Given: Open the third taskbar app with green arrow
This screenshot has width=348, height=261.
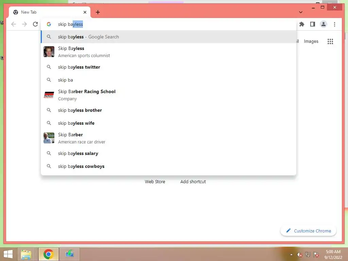Looking at the screenshot, I should [x=69, y=254].
